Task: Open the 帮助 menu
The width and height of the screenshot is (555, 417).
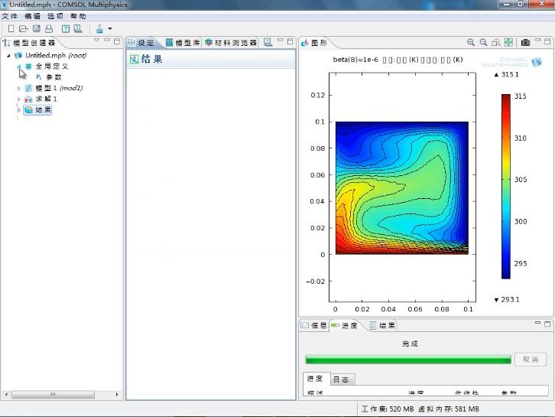Action: tap(78, 16)
